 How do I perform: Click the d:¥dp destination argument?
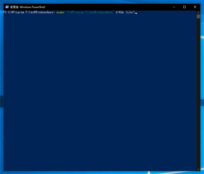(x=120, y=12)
